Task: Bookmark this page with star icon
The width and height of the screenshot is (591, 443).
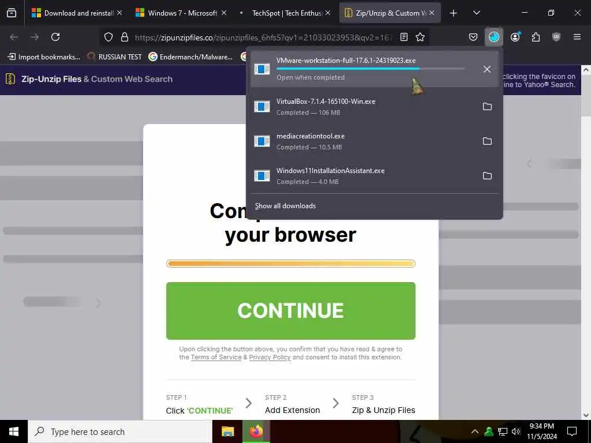Action: pyautogui.click(x=420, y=37)
